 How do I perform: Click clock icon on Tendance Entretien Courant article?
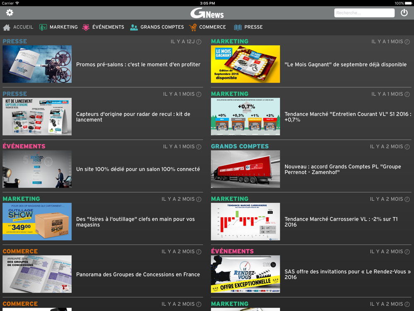[407, 94]
